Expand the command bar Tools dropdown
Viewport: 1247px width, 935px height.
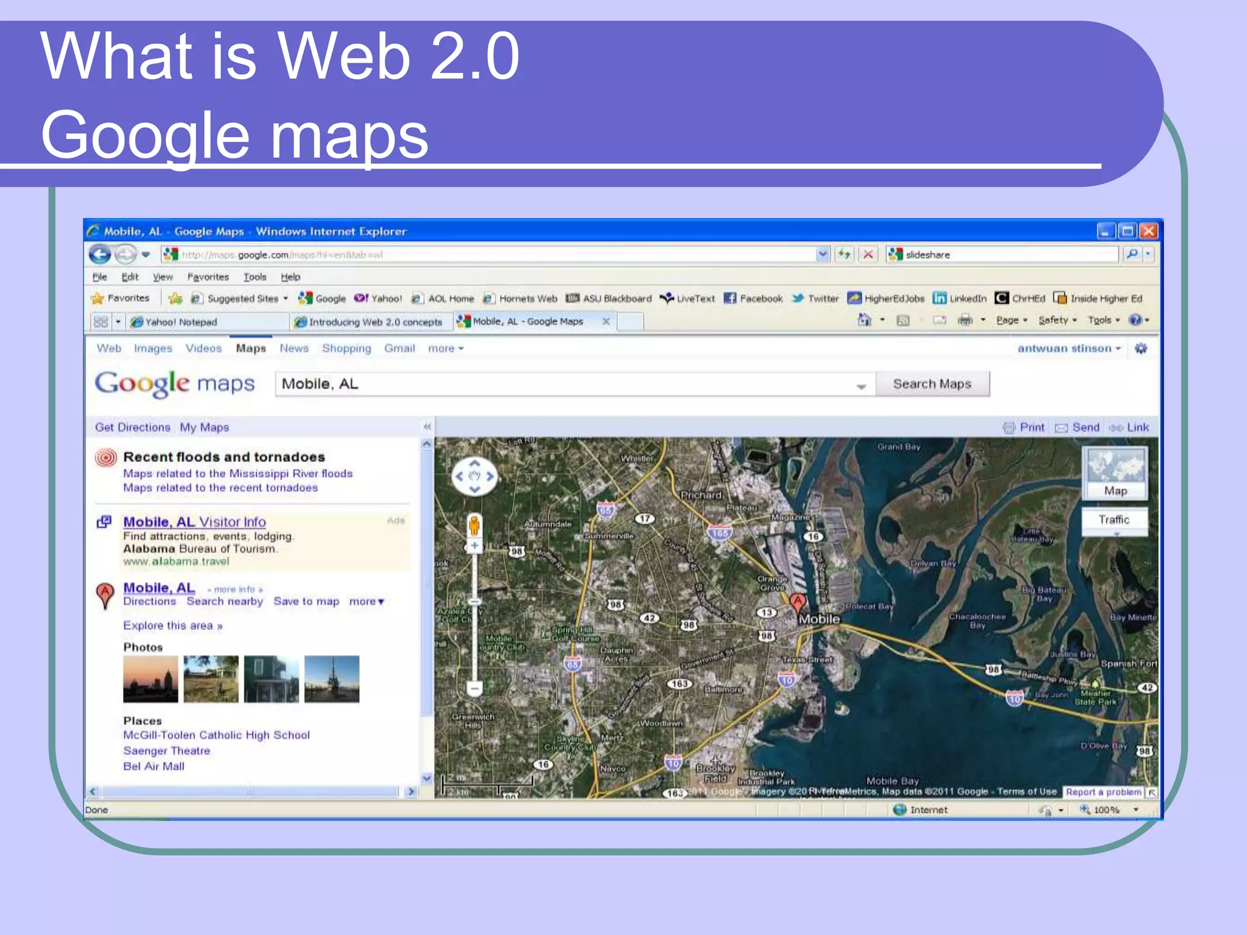coord(1103,320)
